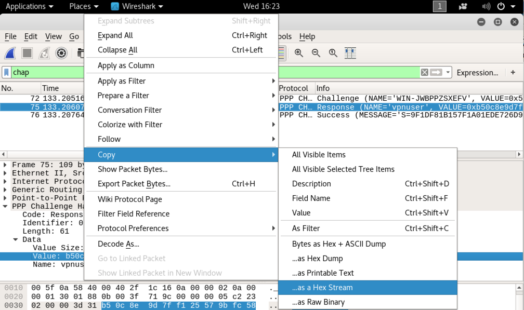Choose Expand All in context menu
This screenshot has width=524, height=310.
pos(181,35)
